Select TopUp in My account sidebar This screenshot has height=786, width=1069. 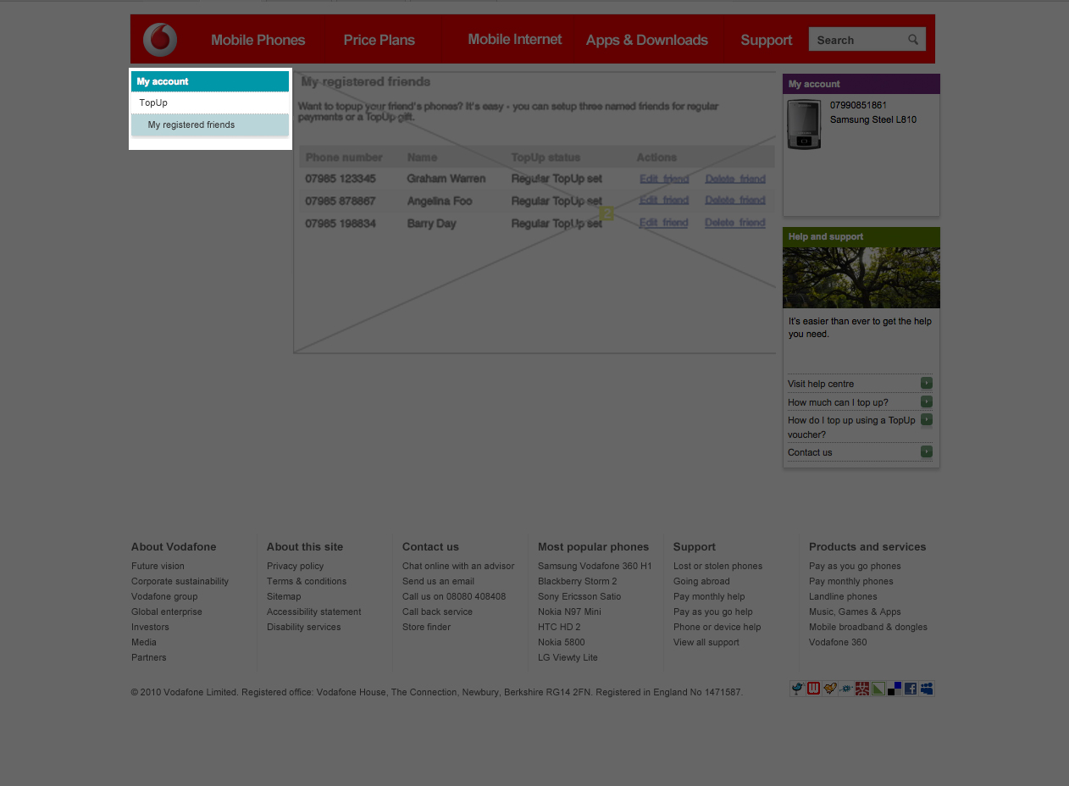click(153, 102)
